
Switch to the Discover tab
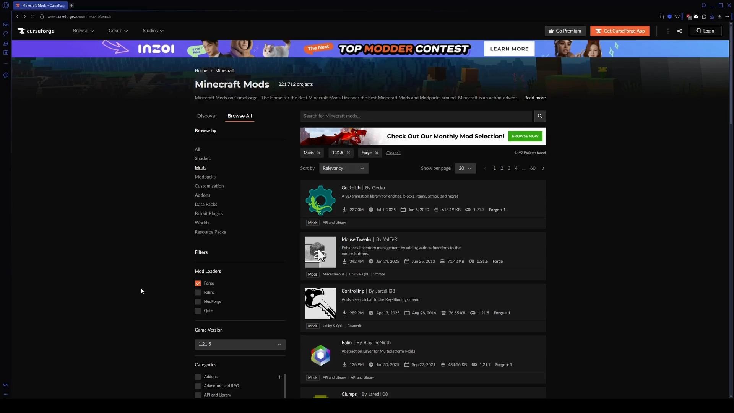click(207, 116)
